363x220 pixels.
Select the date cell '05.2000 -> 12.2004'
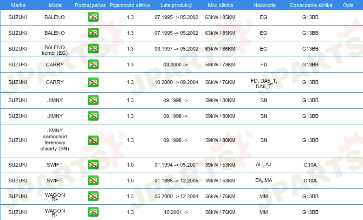176,196
